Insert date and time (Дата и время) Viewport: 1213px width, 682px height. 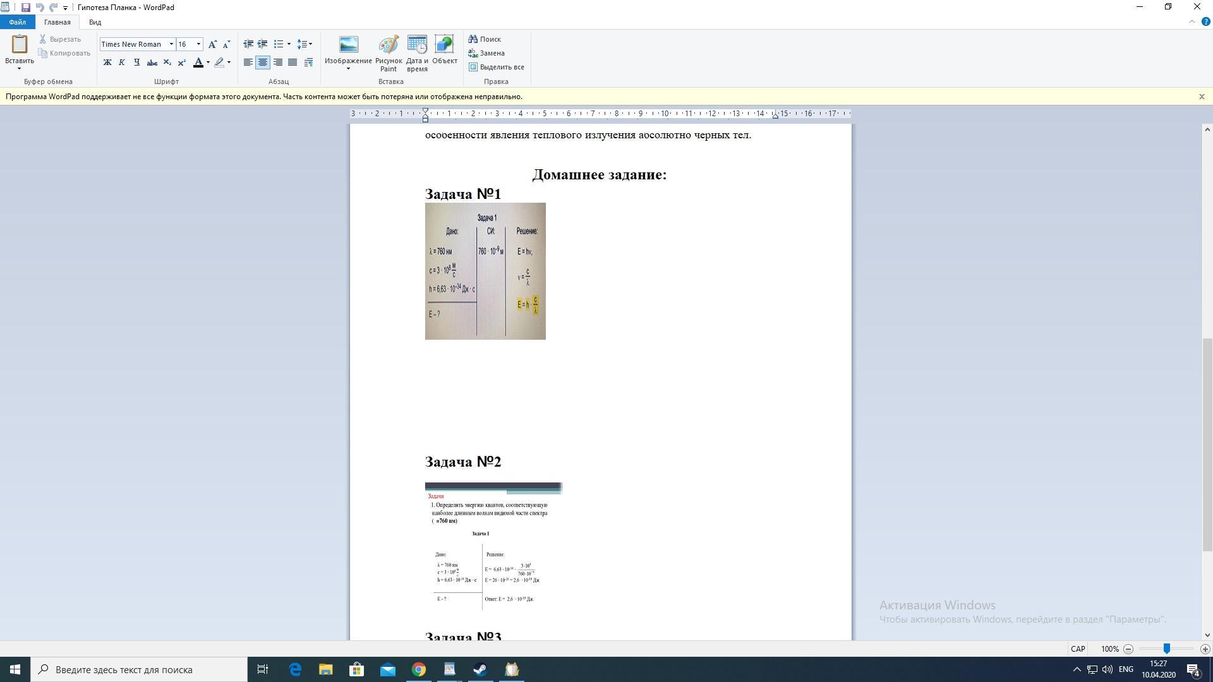[x=417, y=53]
